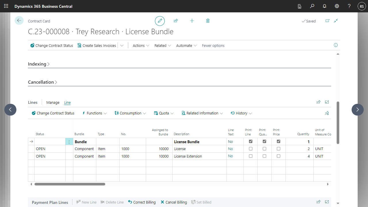Screen dimensions: 368x207
Task: Click the trash delete icon
Action: [208, 21]
